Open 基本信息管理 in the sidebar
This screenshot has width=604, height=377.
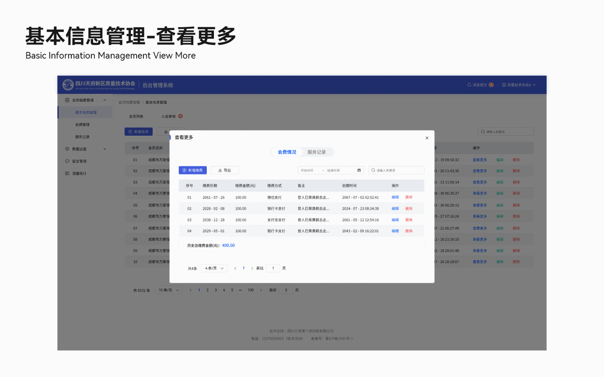86,112
